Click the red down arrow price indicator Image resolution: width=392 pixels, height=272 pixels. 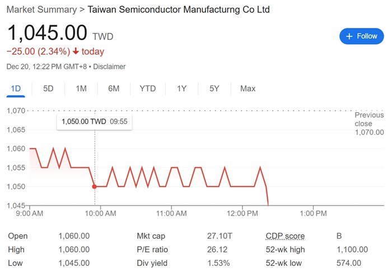(x=76, y=51)
